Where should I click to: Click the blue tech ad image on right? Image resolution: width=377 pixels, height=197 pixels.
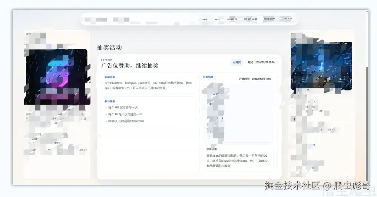coord(321,66)
